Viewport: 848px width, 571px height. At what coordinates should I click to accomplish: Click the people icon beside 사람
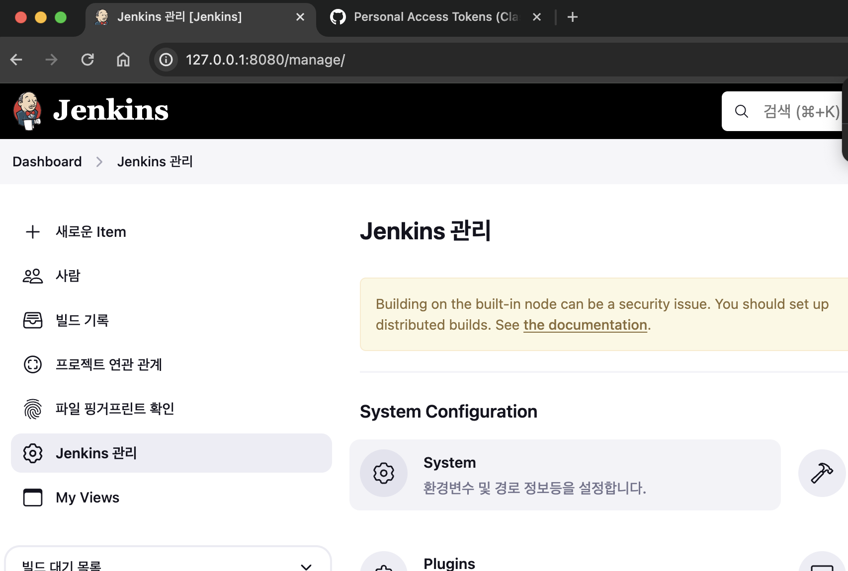[33, 276]
